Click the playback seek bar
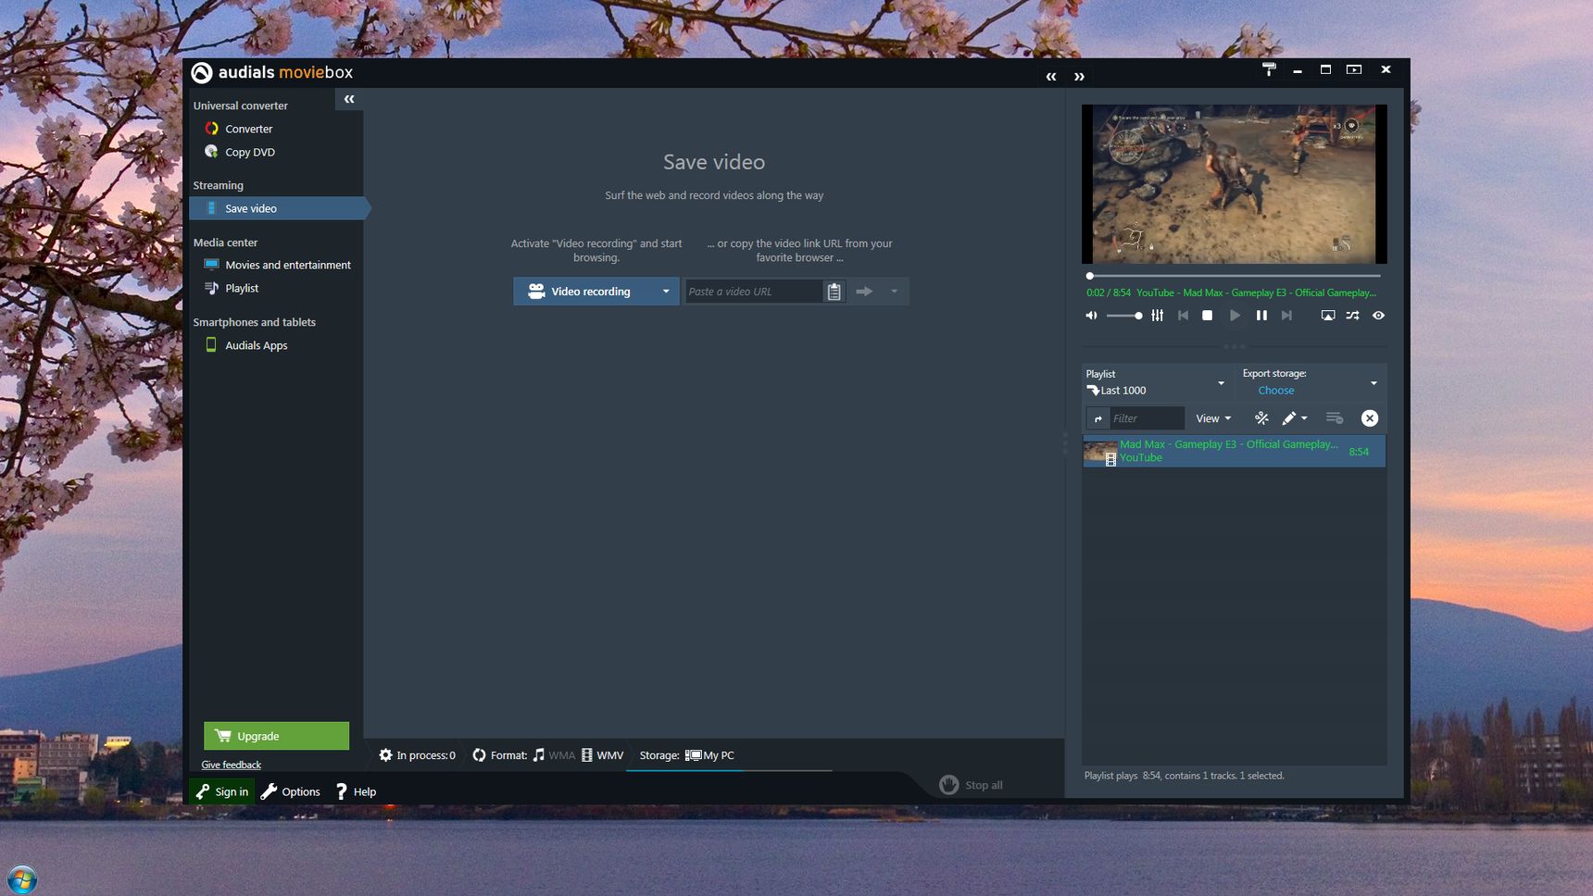This screenshot has width=1593, height=896. tap(1234, 276)
